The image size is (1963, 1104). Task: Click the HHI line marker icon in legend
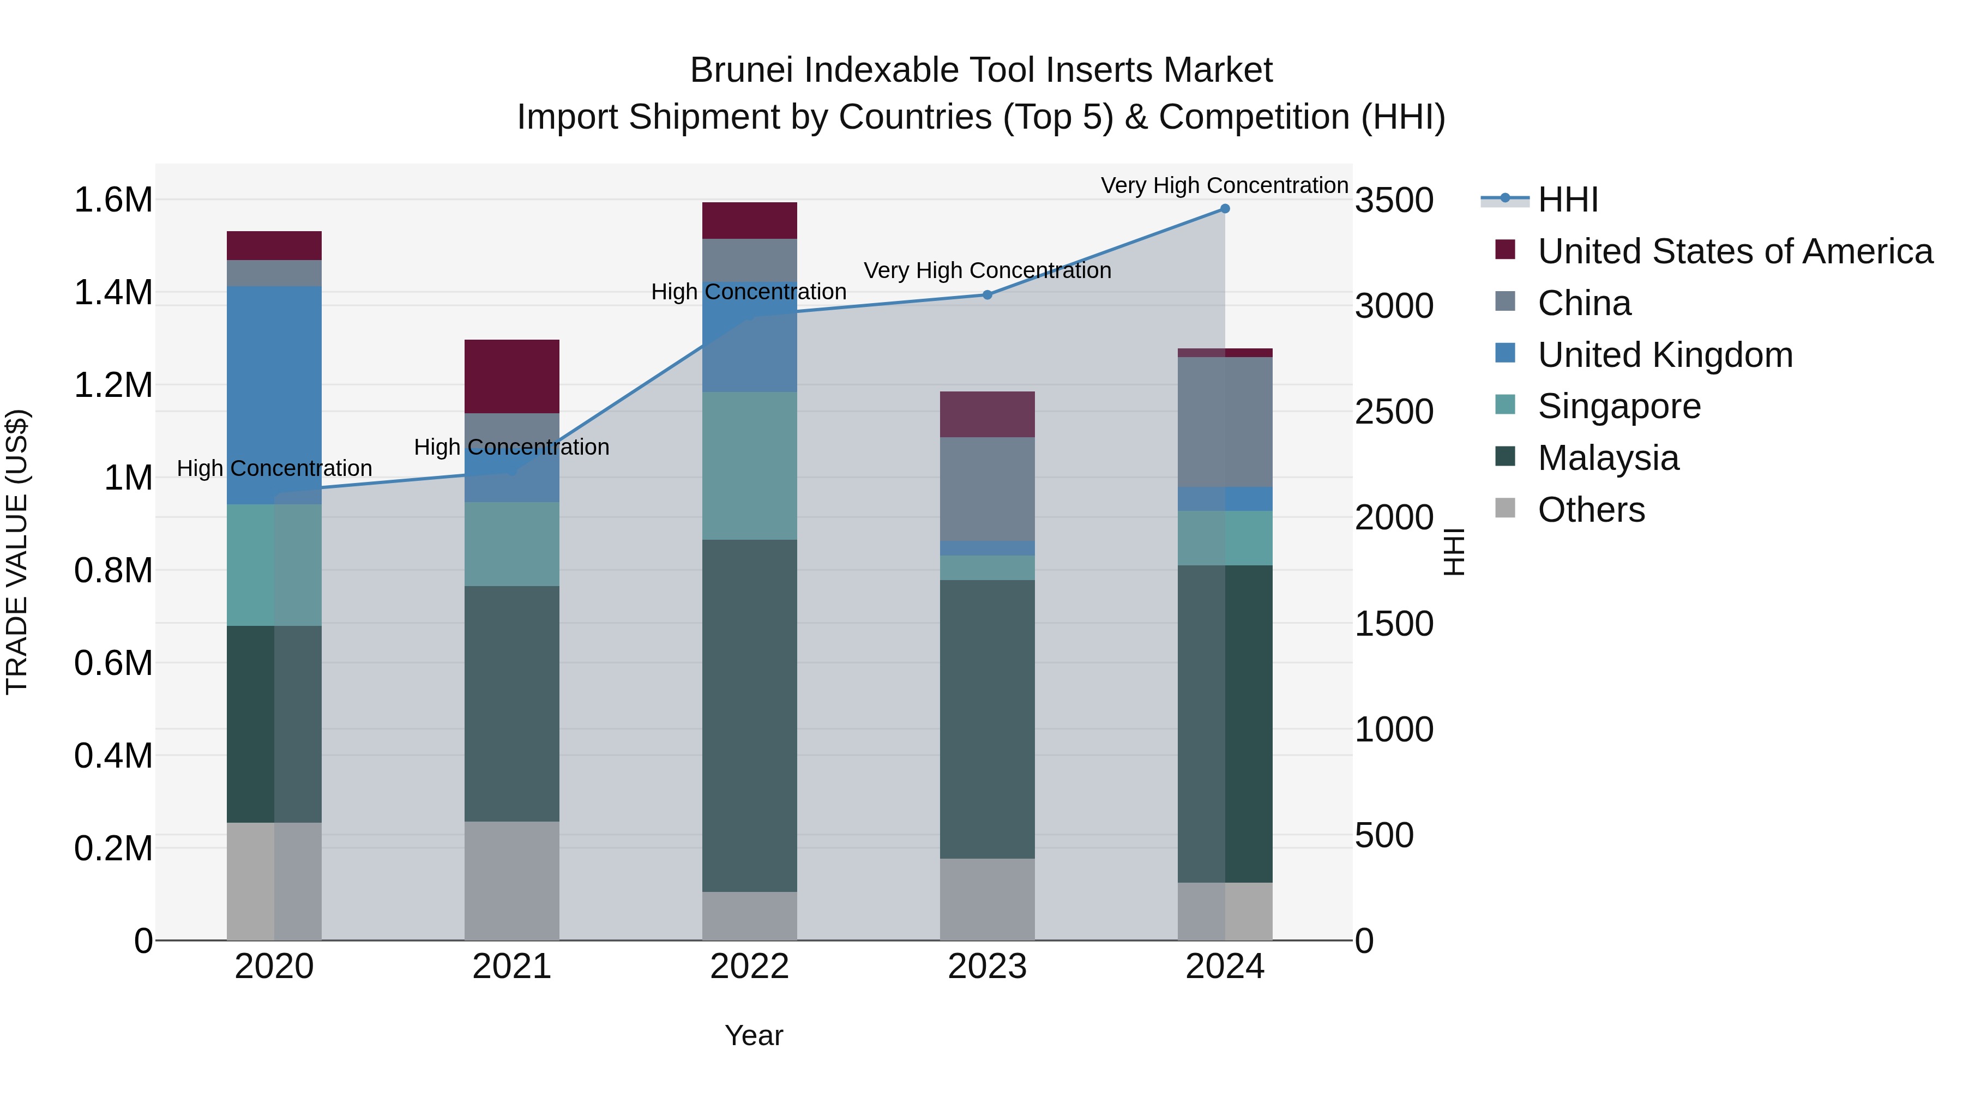(1505, 199)
